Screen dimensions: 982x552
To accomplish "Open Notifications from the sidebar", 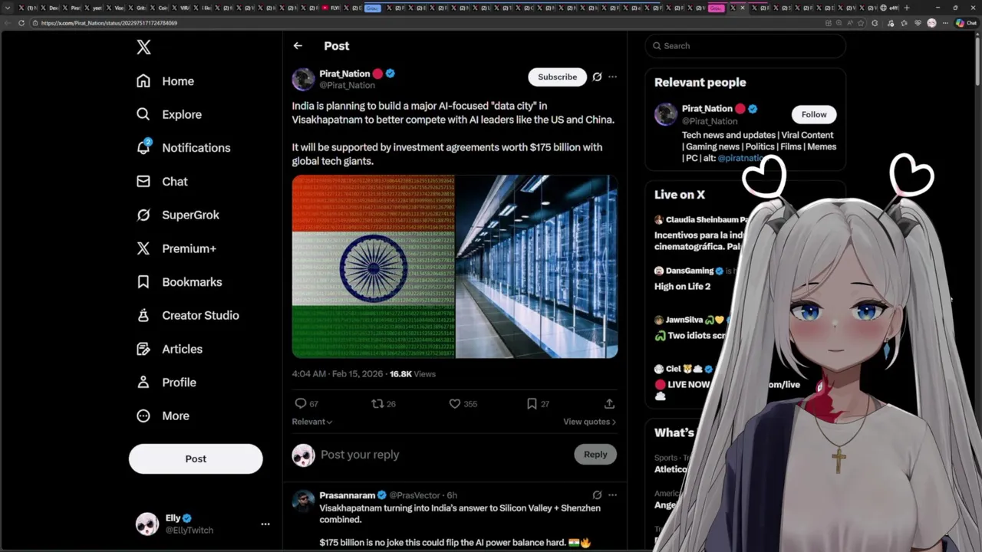I will [x=183, y=148].
